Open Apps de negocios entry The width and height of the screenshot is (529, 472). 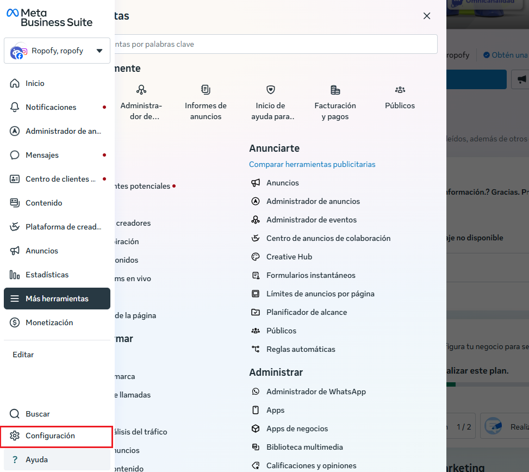289,428
